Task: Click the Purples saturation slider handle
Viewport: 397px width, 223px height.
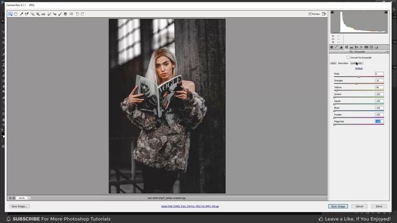Action: tap(334, 118)
